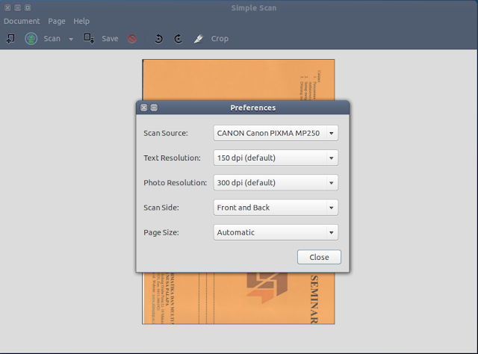This screenshot has width=478, height=354.
Task: Maximize the Simple Scan main window
Action: click(28, 8)
